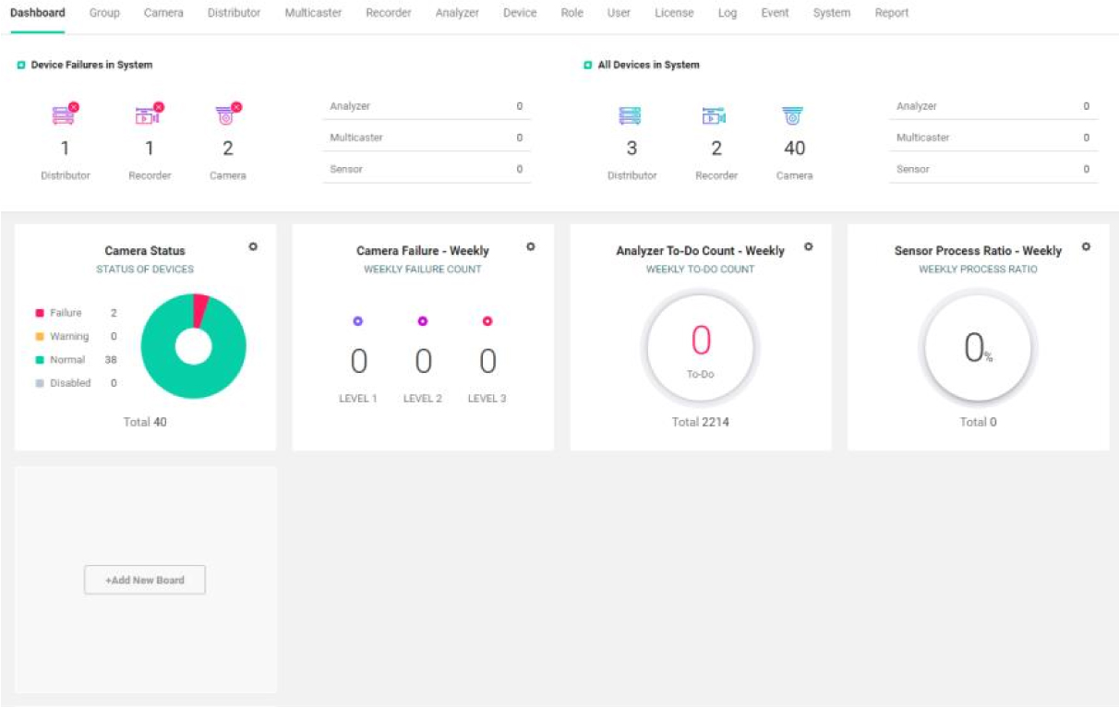The width and height of the screenshot is (1119, 707).
Task: Open the Role tab
Action: 572,13
